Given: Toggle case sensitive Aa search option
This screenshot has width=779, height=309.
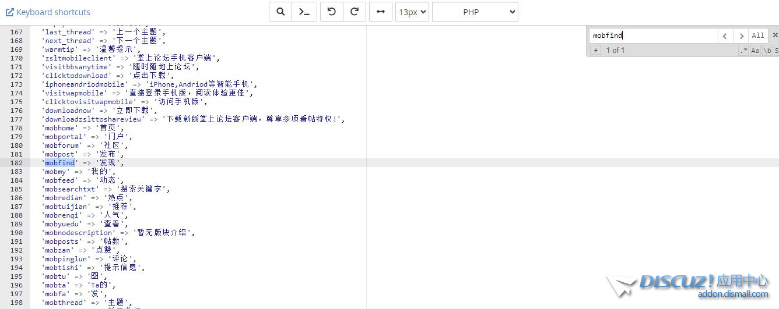Looking at the screenshot, I should 755,51.
